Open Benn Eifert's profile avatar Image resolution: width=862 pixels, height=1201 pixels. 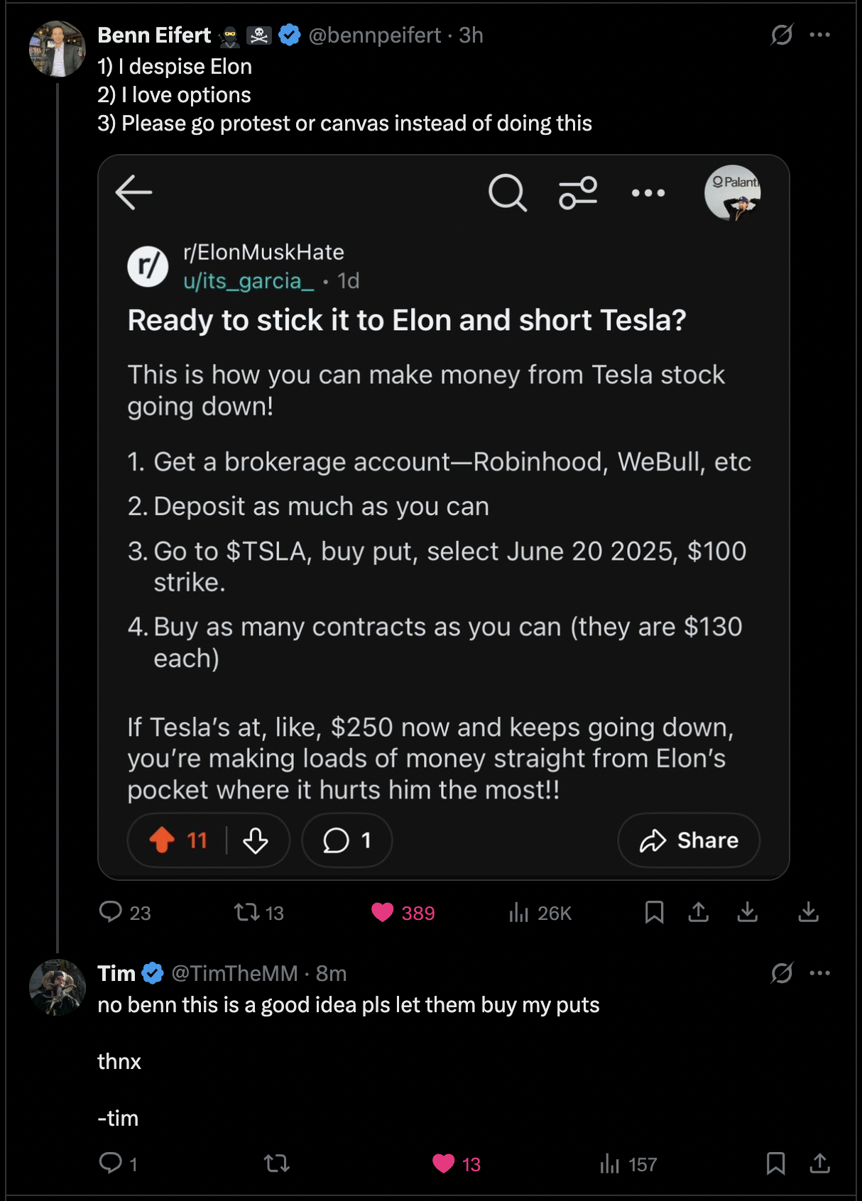pos(57,49)
